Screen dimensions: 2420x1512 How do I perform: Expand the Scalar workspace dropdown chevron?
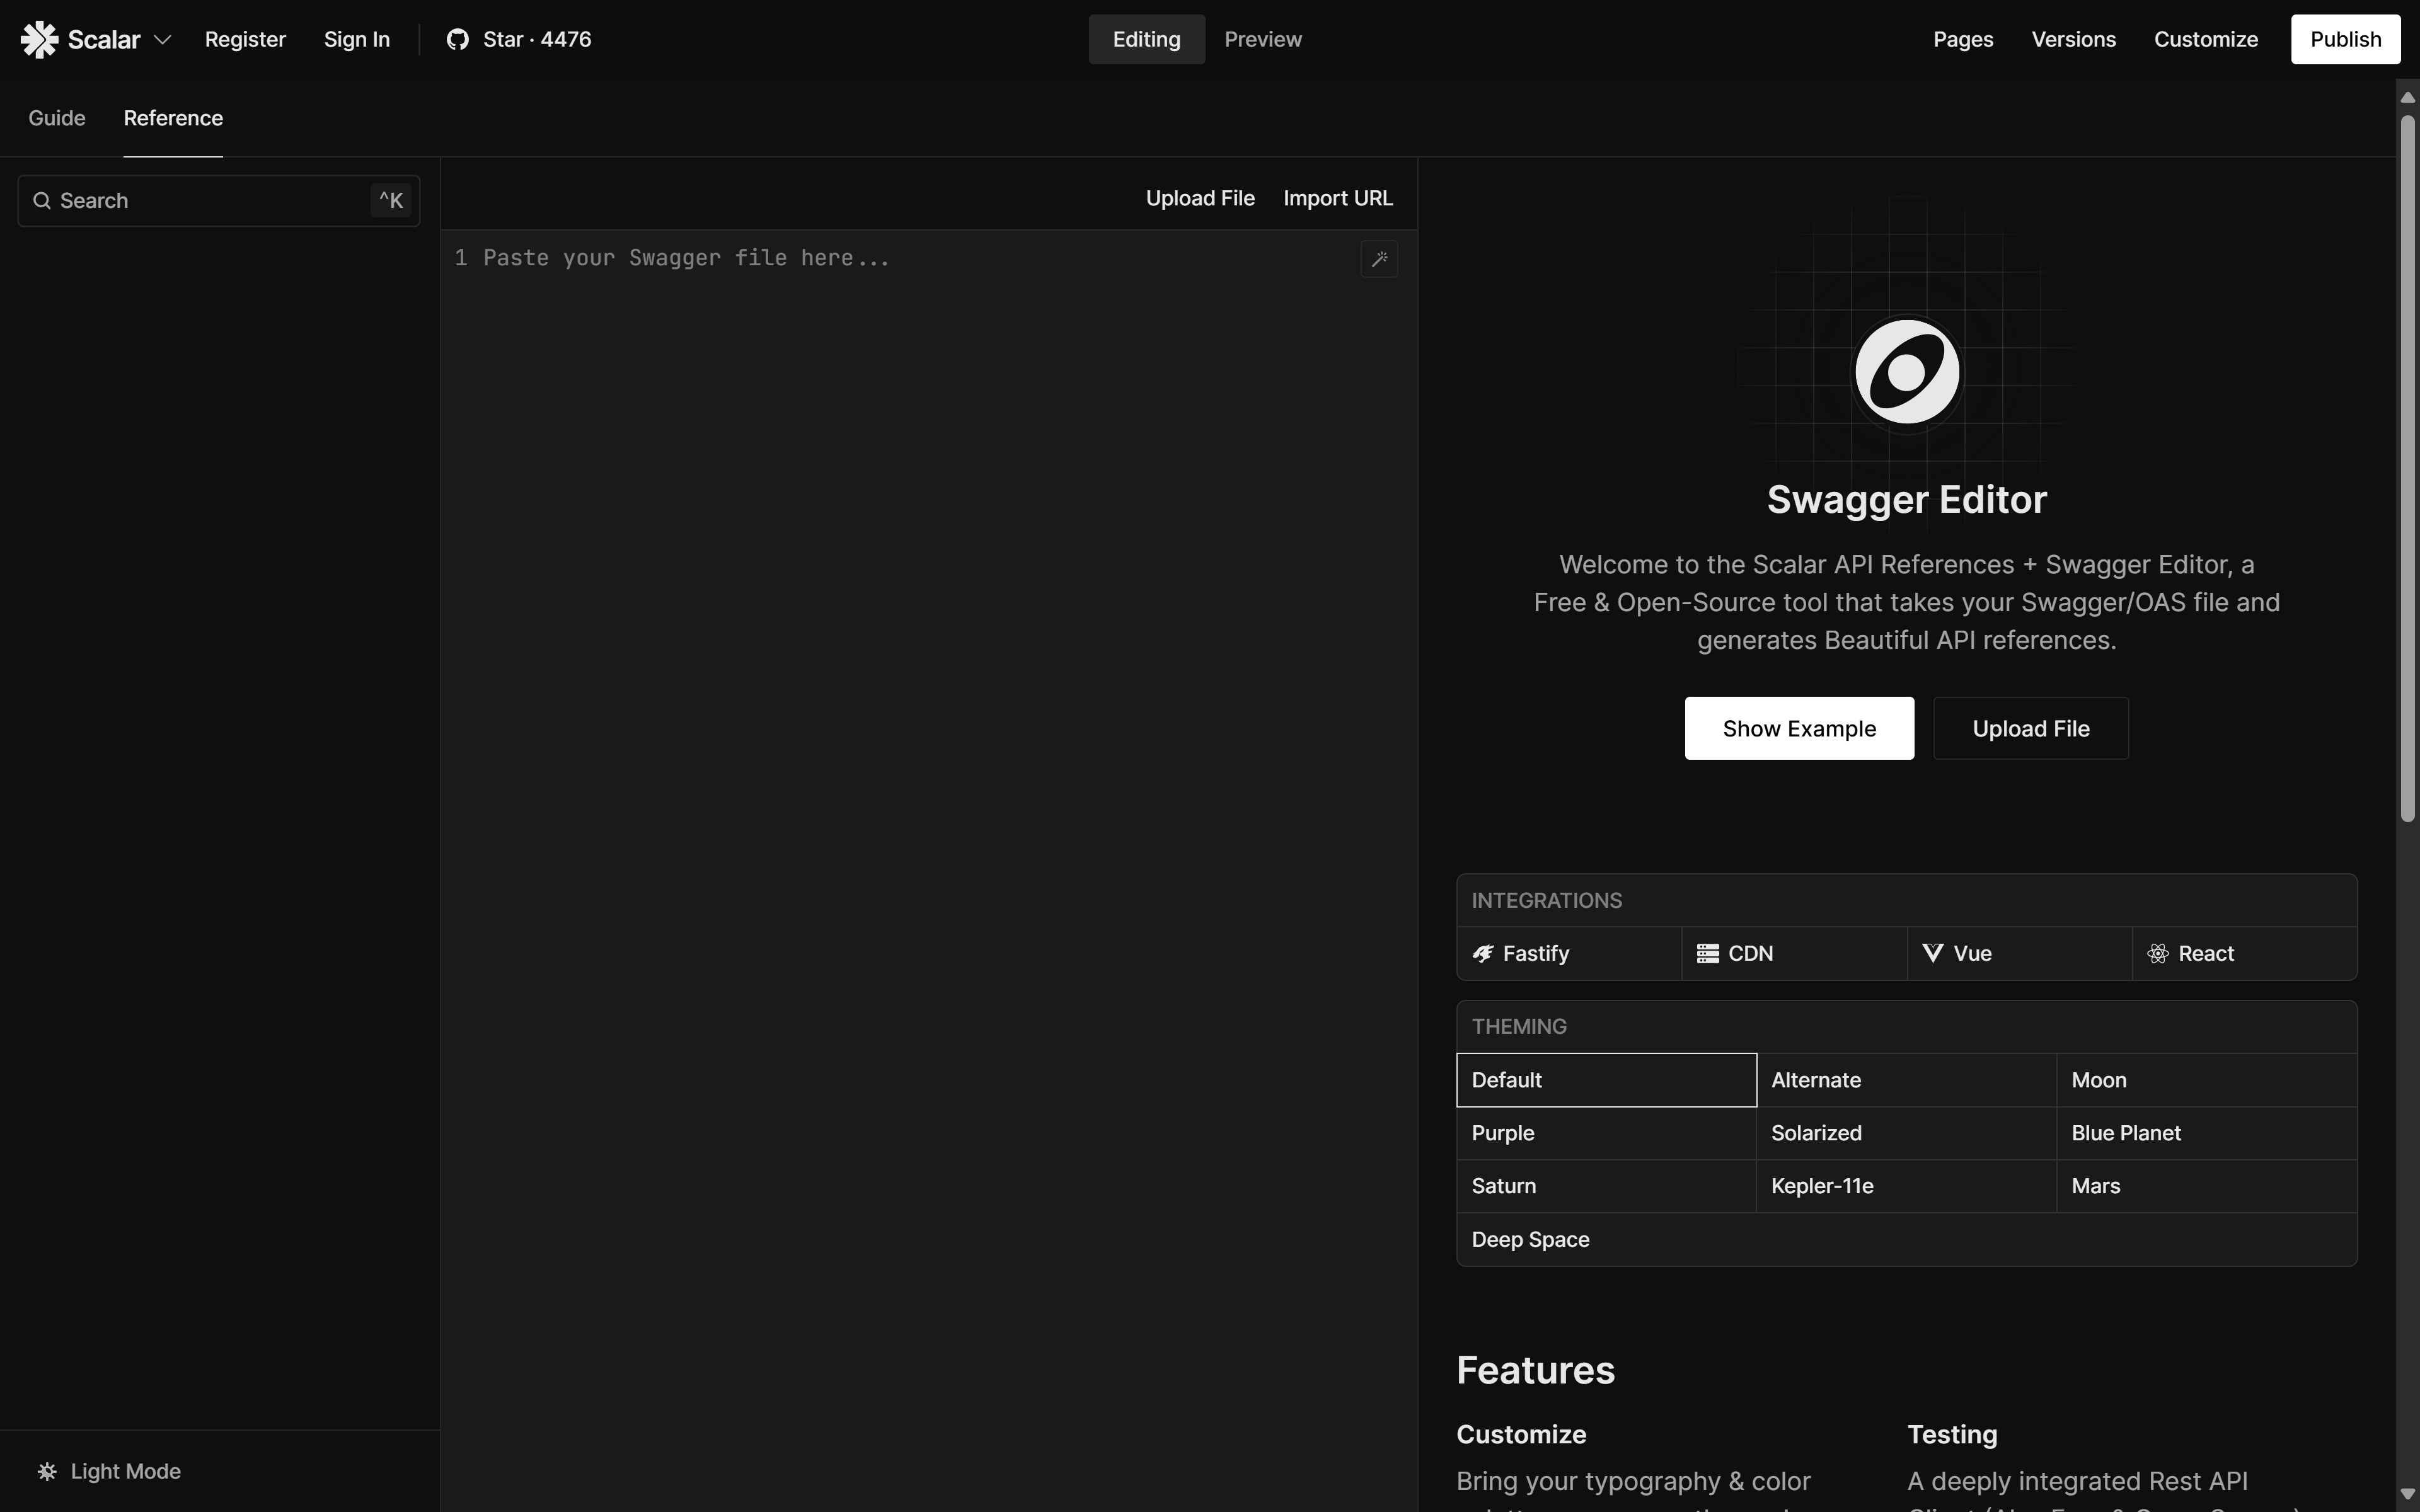[x=163, y=39]
